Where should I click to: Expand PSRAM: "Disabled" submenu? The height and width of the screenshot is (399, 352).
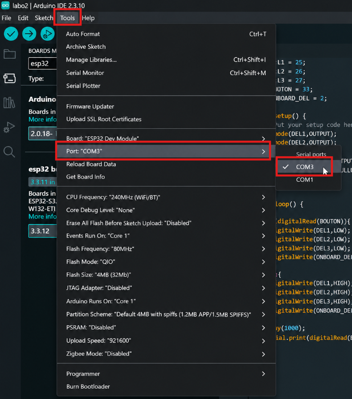pos(166,327)
